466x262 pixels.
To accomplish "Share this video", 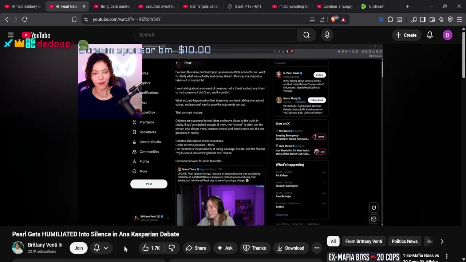I will [196, 248].
